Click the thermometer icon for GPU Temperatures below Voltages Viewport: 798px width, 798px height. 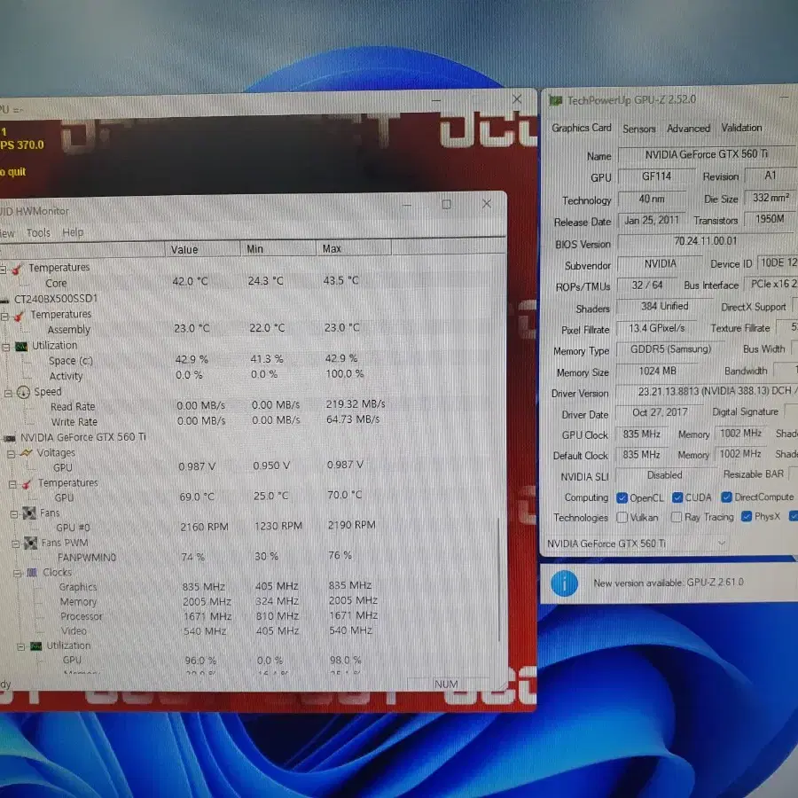point(27,483)
